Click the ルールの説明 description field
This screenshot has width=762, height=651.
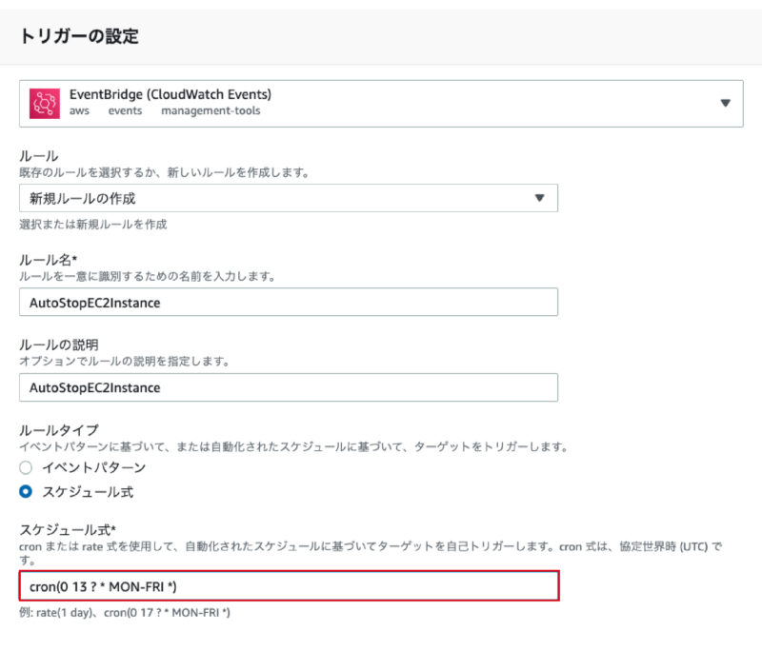(289, 387)
